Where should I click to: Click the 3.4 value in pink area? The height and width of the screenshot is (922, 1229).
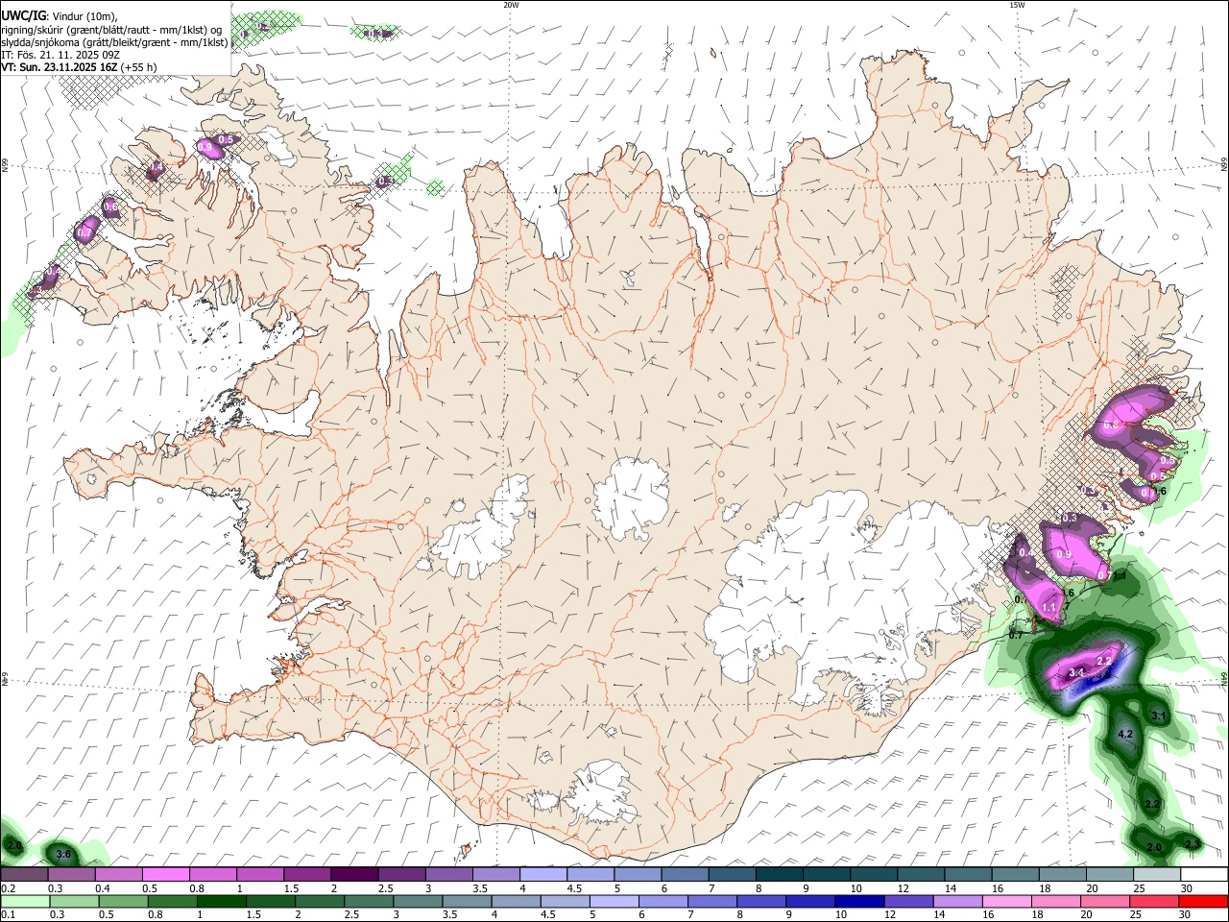point(1076,673)
